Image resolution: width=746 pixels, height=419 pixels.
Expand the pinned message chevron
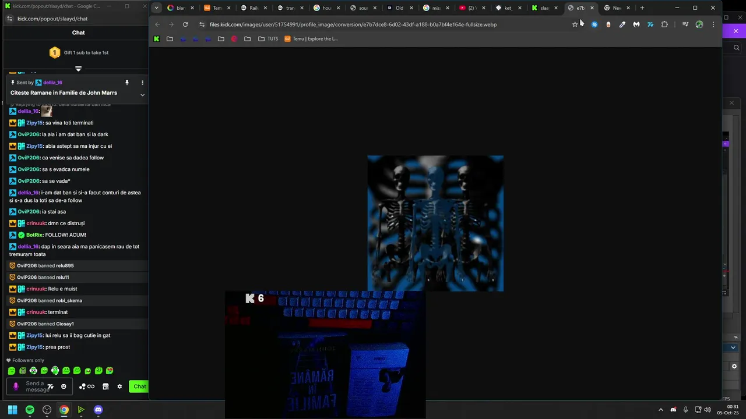pyautogui.click(x=142, y=95)
